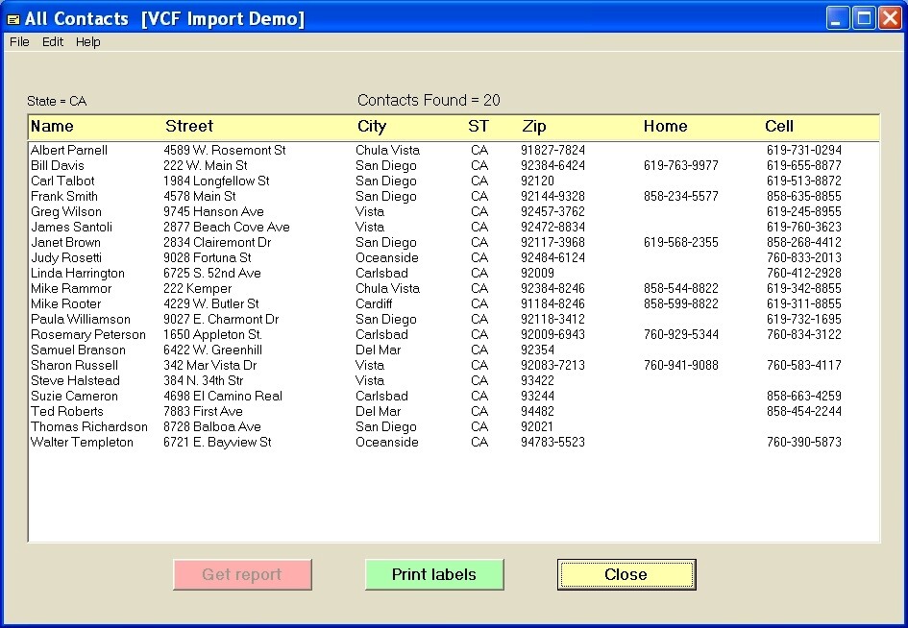Click the City column header
The image size is (908, 628).
tap(372, 126)
